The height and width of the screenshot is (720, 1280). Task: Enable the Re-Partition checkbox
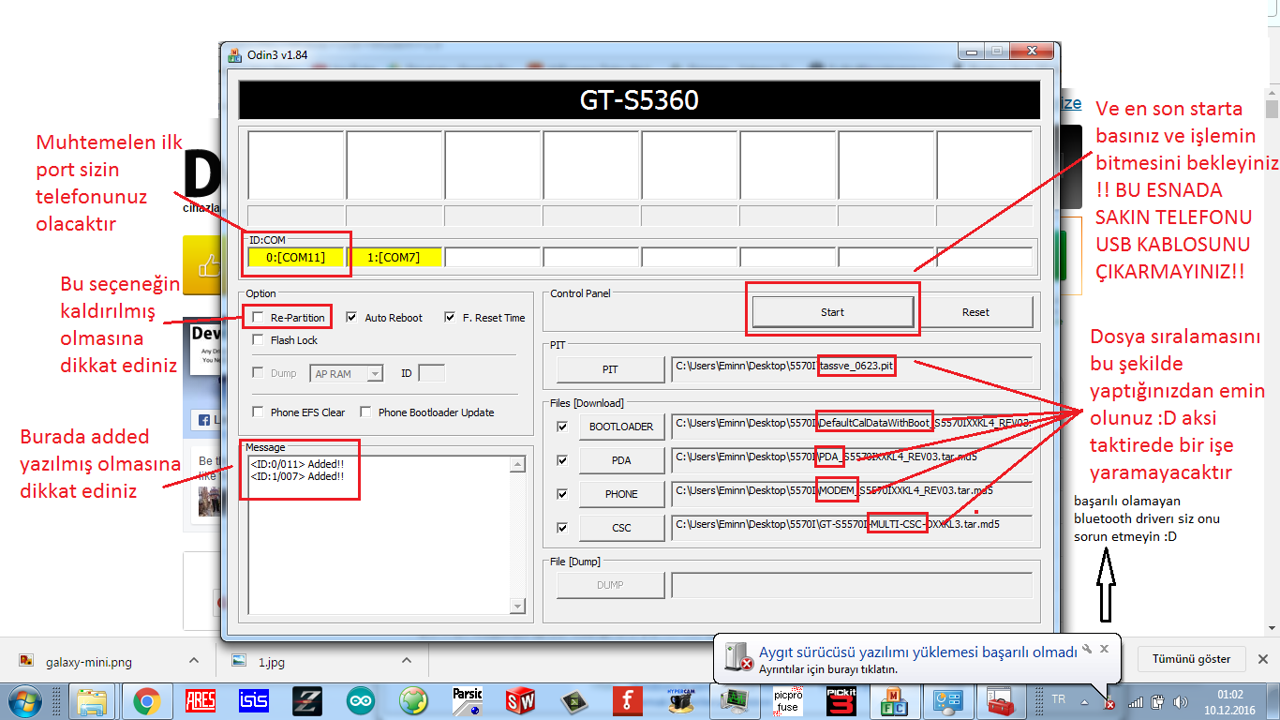click(x=259, y=318)
